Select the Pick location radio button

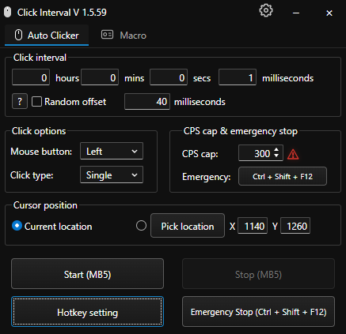point(141,226)
